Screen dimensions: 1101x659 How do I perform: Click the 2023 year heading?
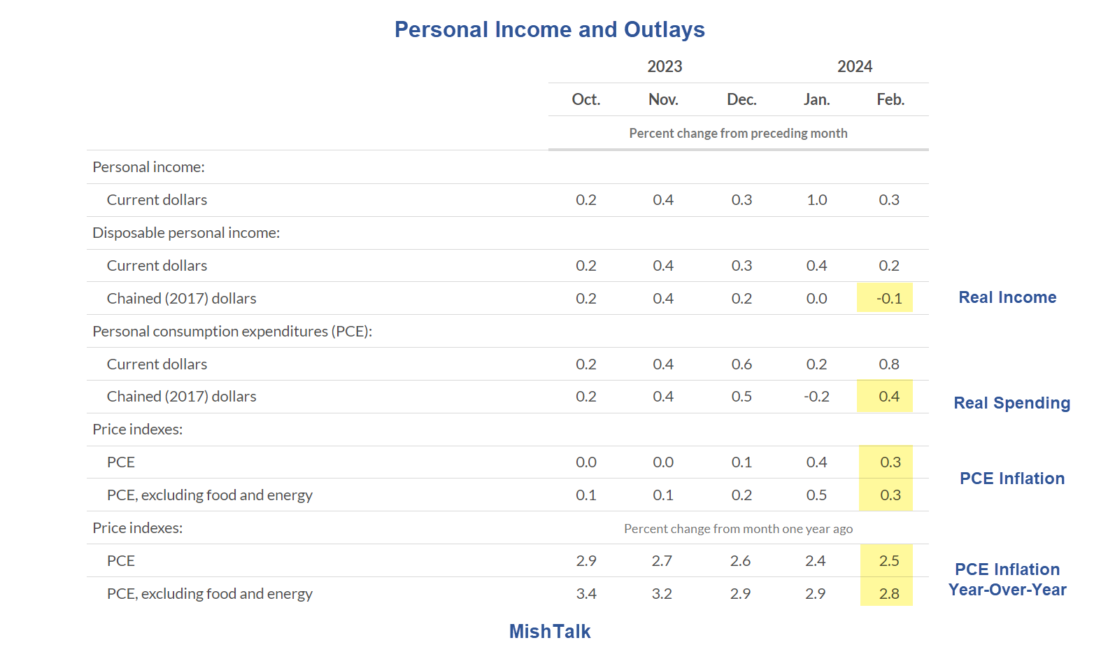click(664, 66)
